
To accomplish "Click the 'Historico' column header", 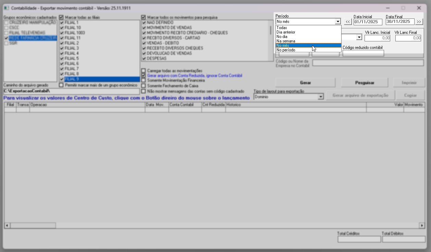I will click(296, 105).
